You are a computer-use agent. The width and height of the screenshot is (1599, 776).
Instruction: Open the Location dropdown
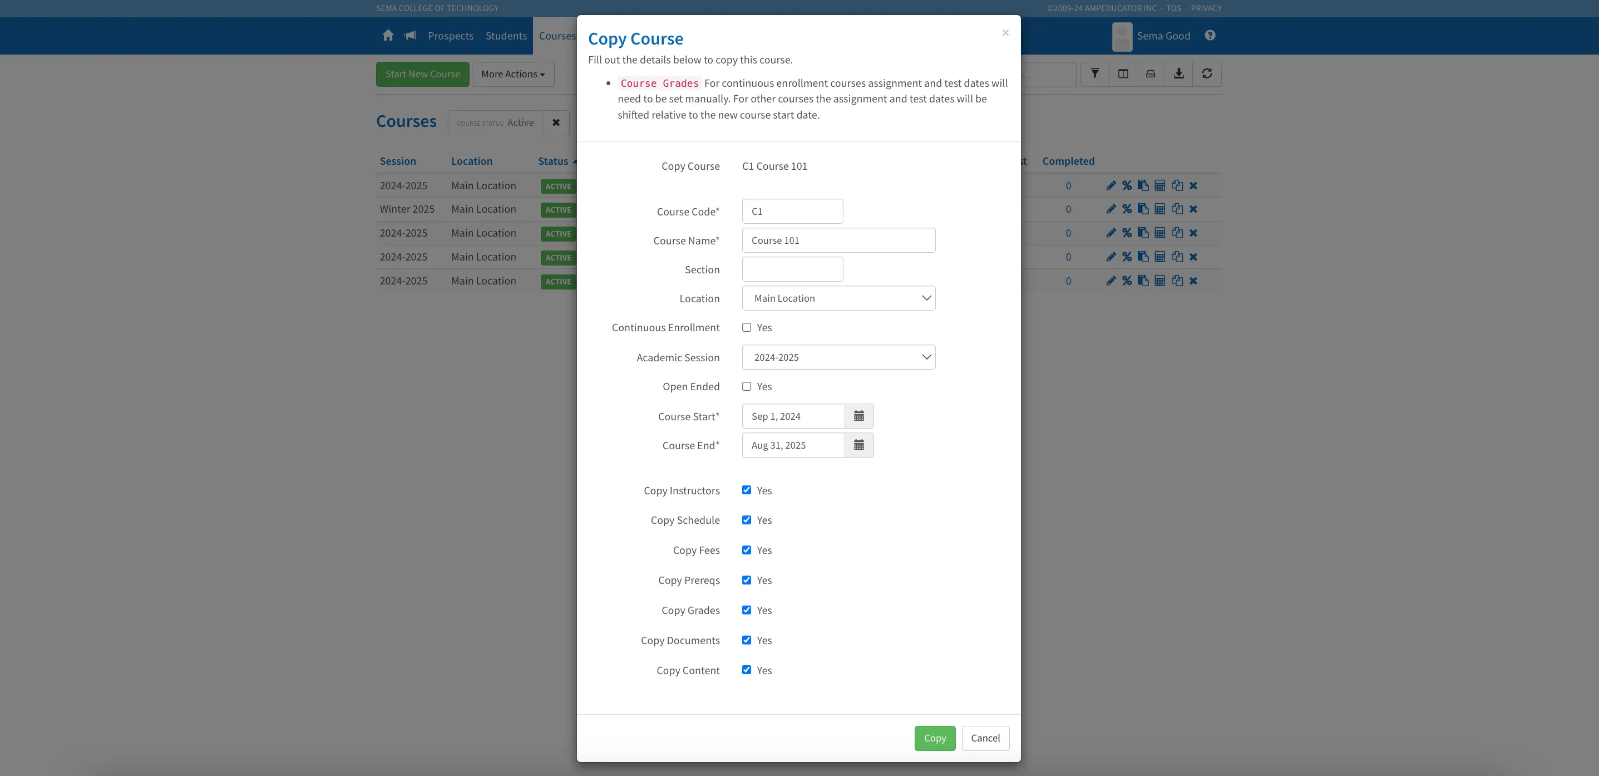pos(838,298)
